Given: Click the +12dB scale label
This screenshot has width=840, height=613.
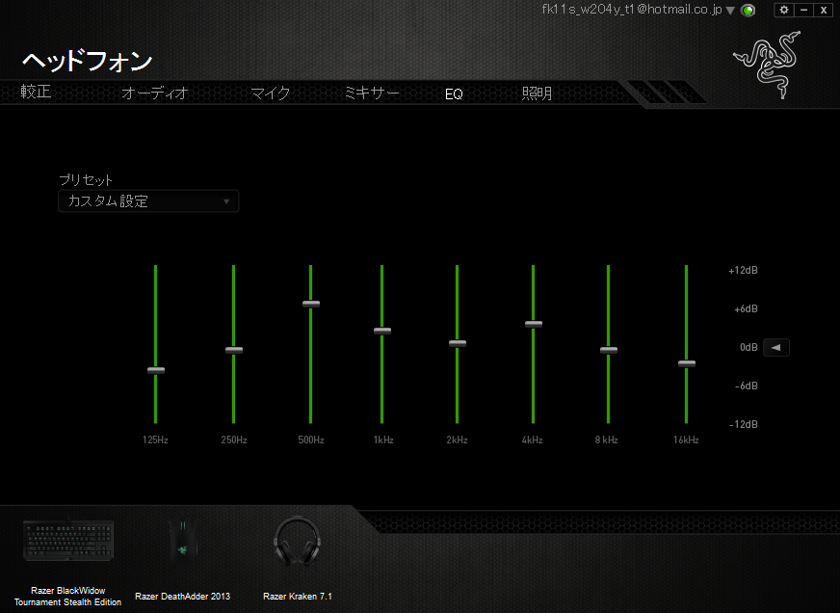Looking at the screenshot, I should click(743, 271).
